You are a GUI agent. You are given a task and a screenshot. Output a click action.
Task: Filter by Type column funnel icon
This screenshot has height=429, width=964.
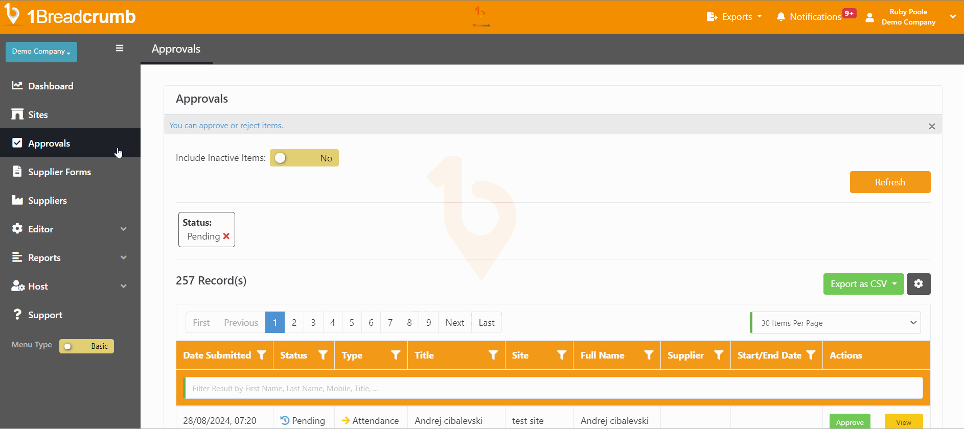click(396, 355)
